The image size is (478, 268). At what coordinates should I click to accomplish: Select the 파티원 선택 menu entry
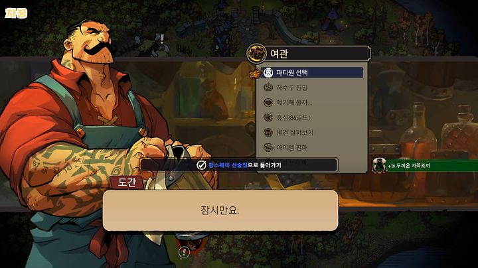(x=311, y=72)
